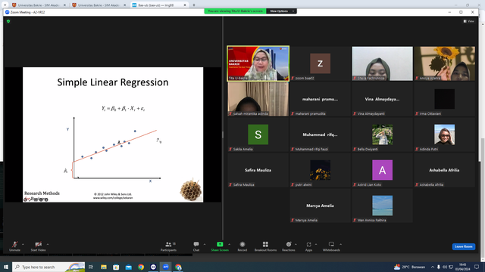Start recording with the Record button
The image size is (485, 272).
coord(242,246)
